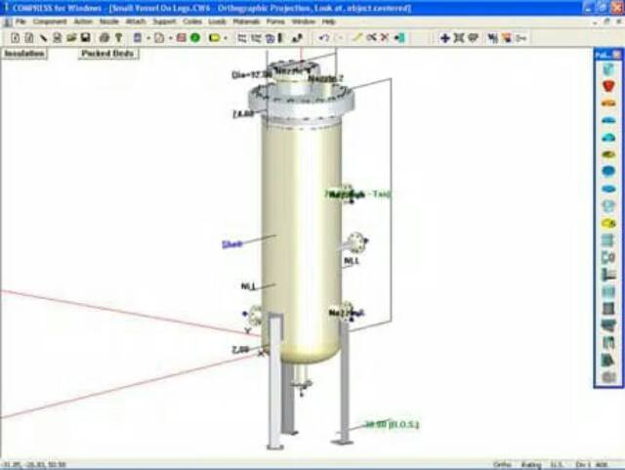The image size is (625, 470).
Task: Open dropdown arrow beside blue document icon
Action: pyautogui.click(x=148, y=38)
